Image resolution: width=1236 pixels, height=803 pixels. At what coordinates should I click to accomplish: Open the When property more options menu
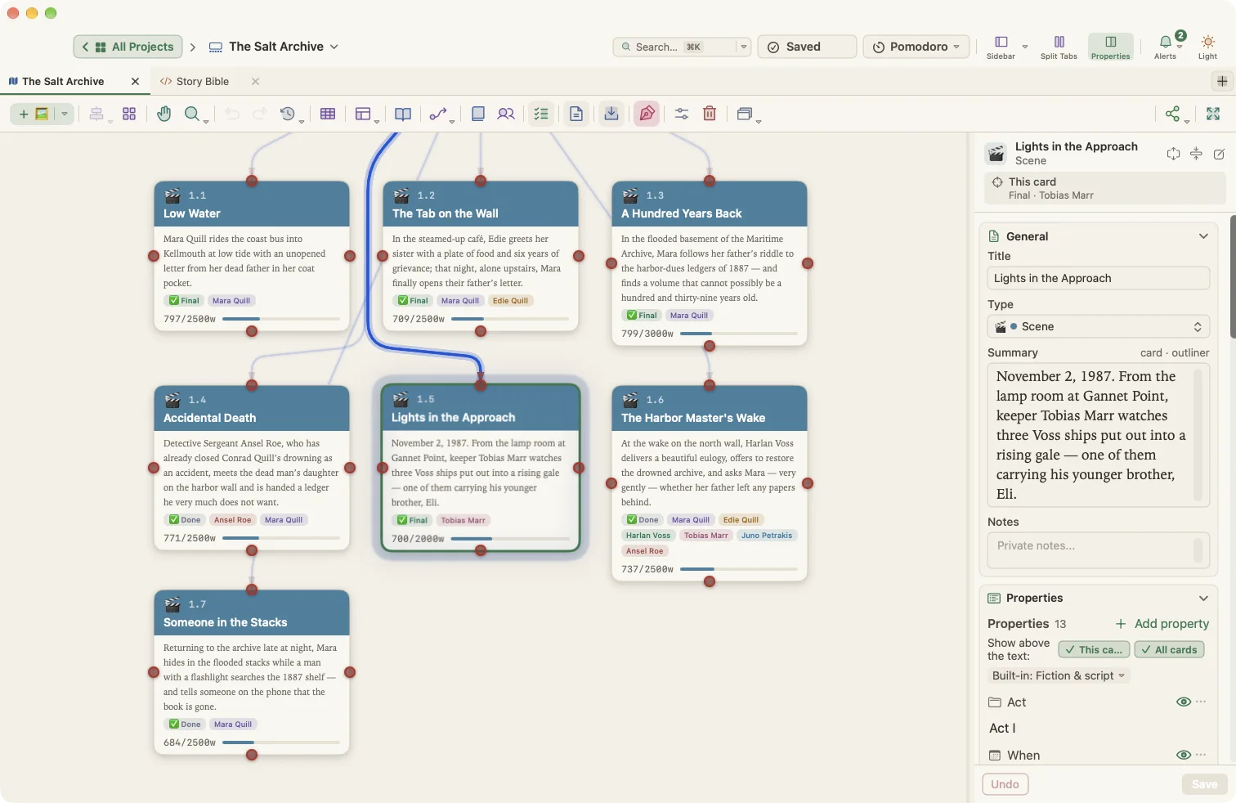tap(1201, 755)
